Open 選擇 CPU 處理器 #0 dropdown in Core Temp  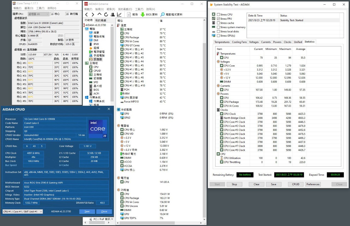pos(39,14)
